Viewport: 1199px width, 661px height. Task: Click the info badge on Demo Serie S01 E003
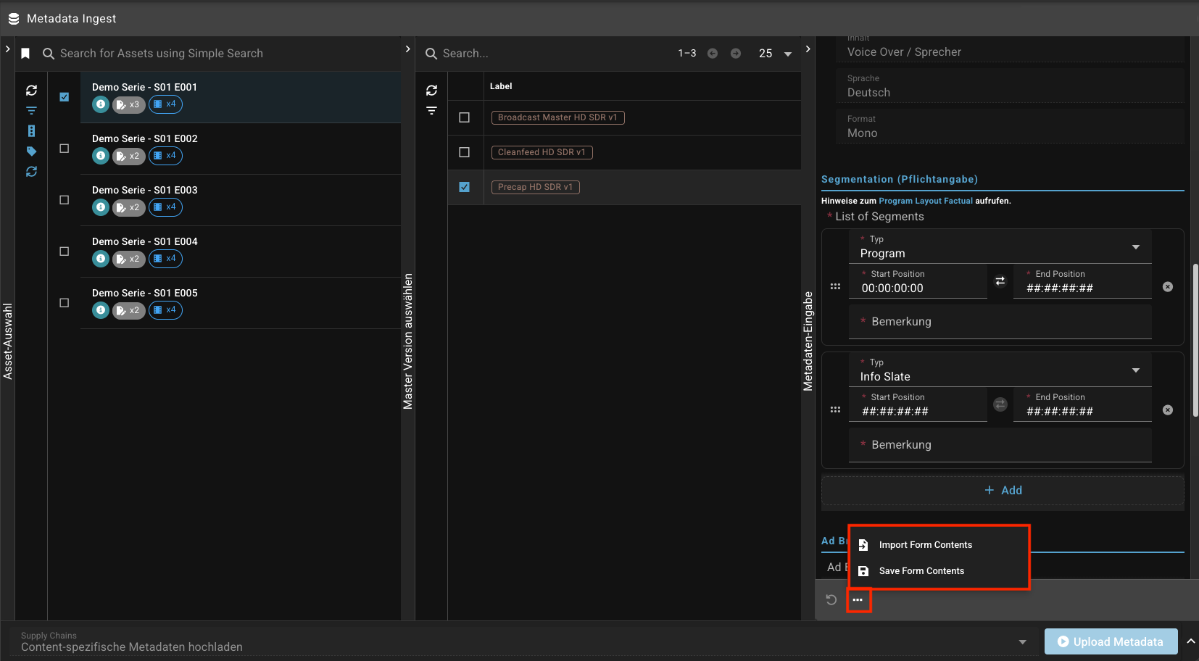[101, 207]
